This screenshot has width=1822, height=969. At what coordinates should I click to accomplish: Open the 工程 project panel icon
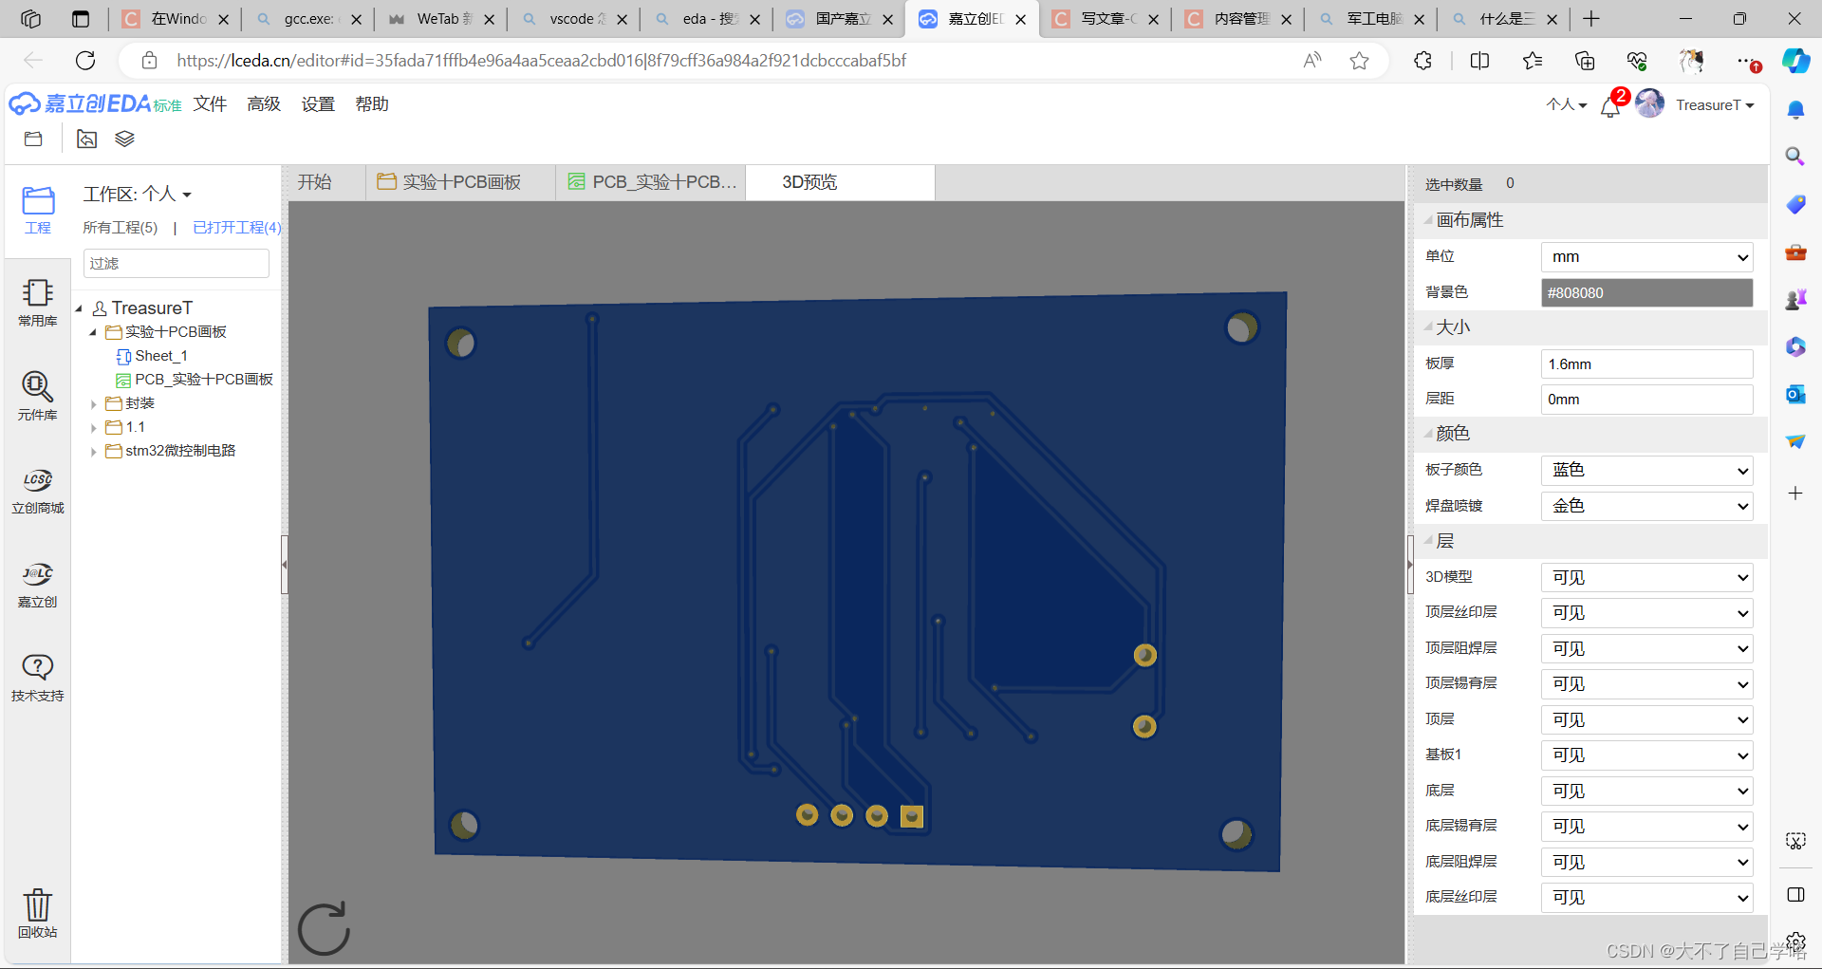click(38, 211)
